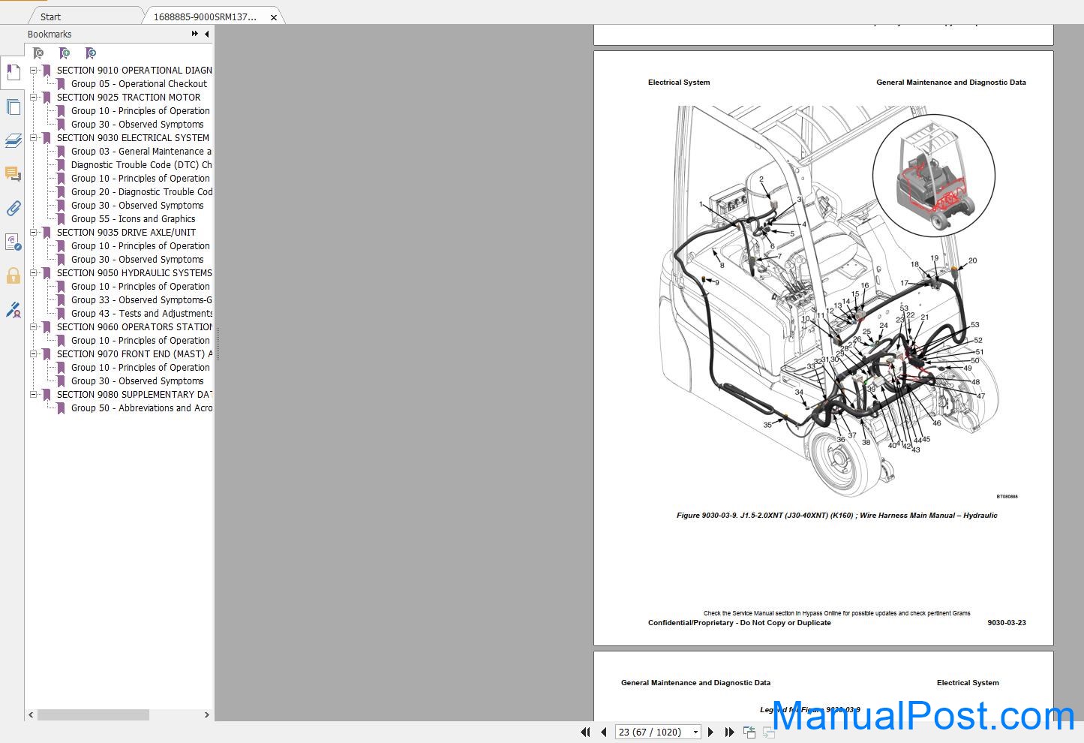
Task: Open Diagnostic Trouble Code (DTC) bookmark
Action: [141, 164]
